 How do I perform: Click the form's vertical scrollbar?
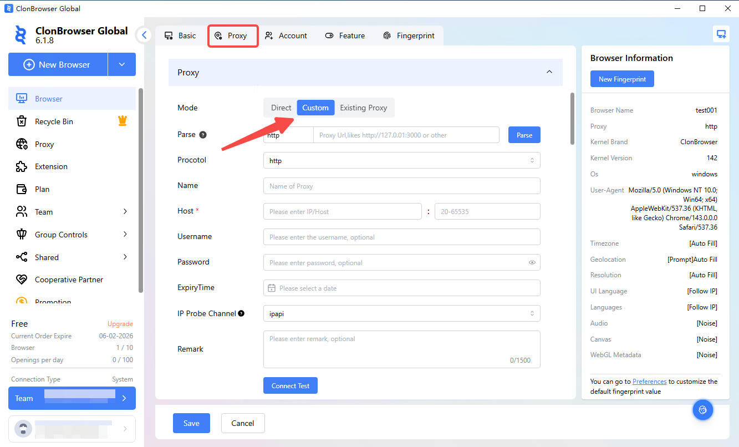click(573, 119)
